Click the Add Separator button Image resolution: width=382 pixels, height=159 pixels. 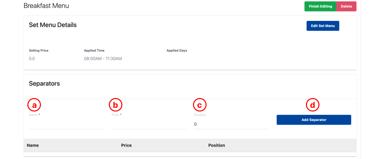(x=314, y=120)
